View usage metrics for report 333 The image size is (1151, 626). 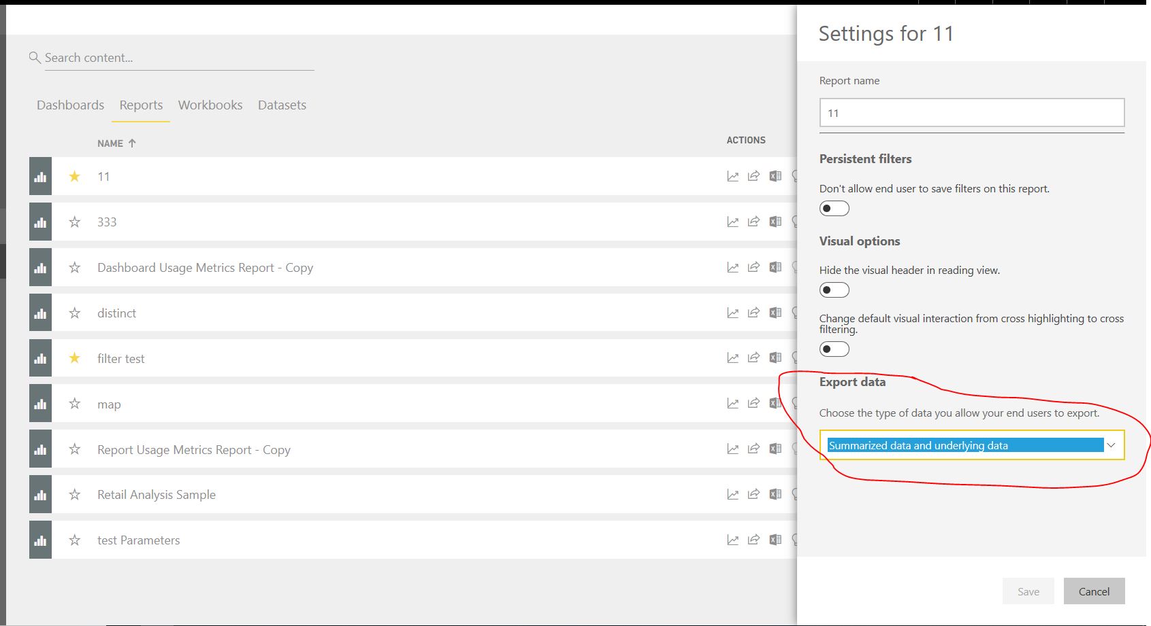tap(732, 222)
